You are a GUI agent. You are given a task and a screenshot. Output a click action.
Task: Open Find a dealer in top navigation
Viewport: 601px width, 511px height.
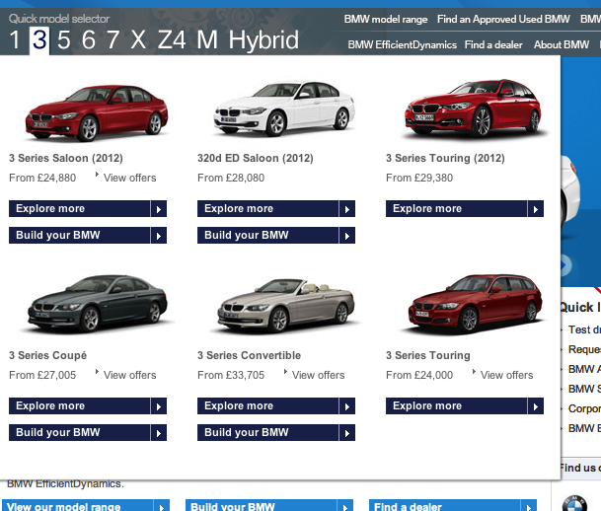click(493, 44)
